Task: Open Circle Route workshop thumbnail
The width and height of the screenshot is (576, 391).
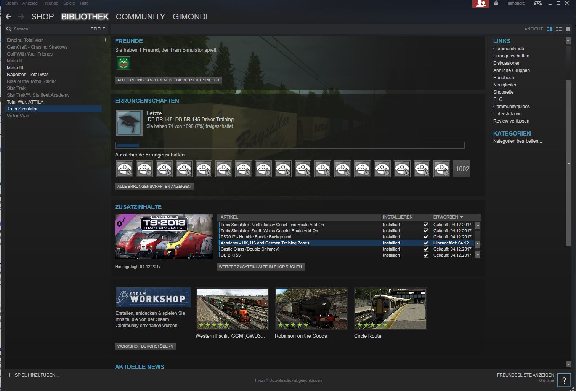Action: 391,309
